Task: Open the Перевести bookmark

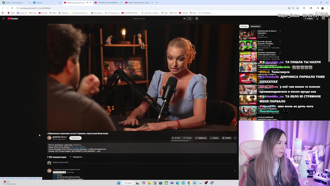Action: [64, 13]
